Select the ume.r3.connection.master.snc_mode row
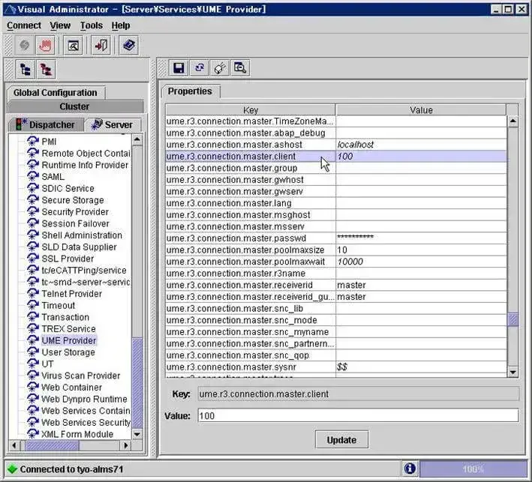This screenshot has width=532, height=482. click(x=336, y=320)
